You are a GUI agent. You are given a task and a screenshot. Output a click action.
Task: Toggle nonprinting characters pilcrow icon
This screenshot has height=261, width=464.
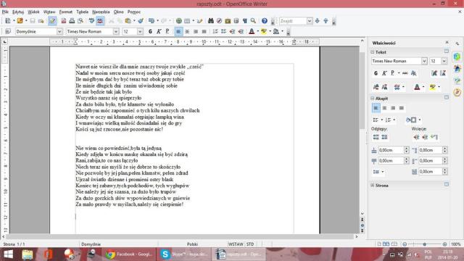point(245,21)
